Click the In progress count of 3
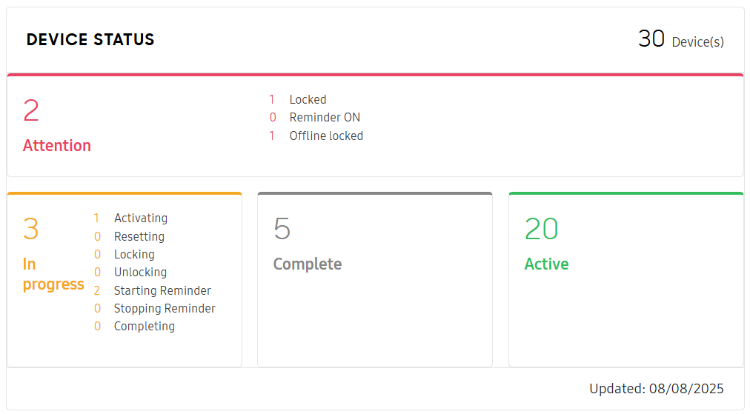Image resolution: width=750 pixels, height=414 pixels. coord(31,230)
